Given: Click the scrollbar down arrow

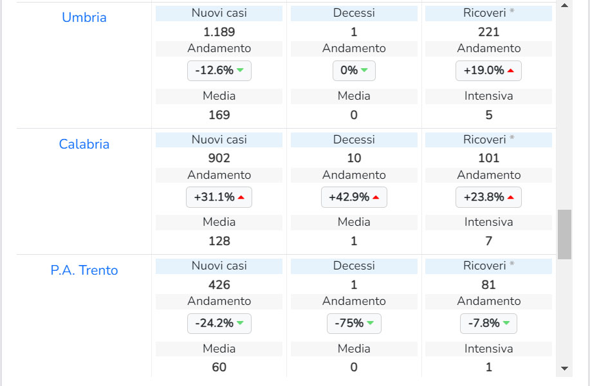Looking at the screenshot, I should [564, 369].
